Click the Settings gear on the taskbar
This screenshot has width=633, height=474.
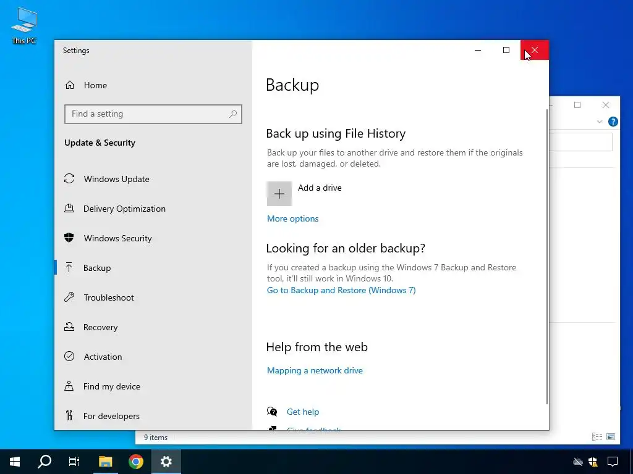pyautogui.click(x=166, y=462)
